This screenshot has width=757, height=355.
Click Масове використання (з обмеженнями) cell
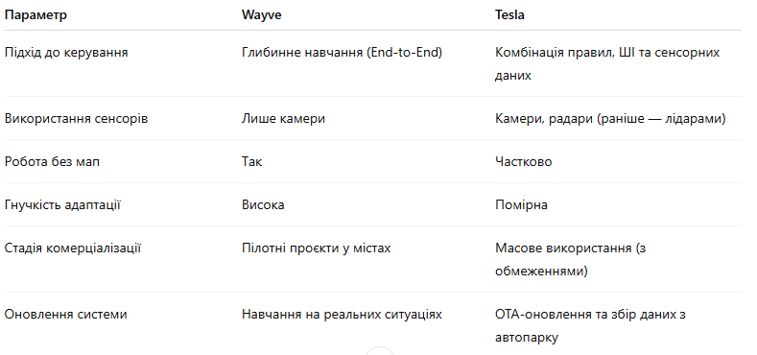tap(571, 260)
